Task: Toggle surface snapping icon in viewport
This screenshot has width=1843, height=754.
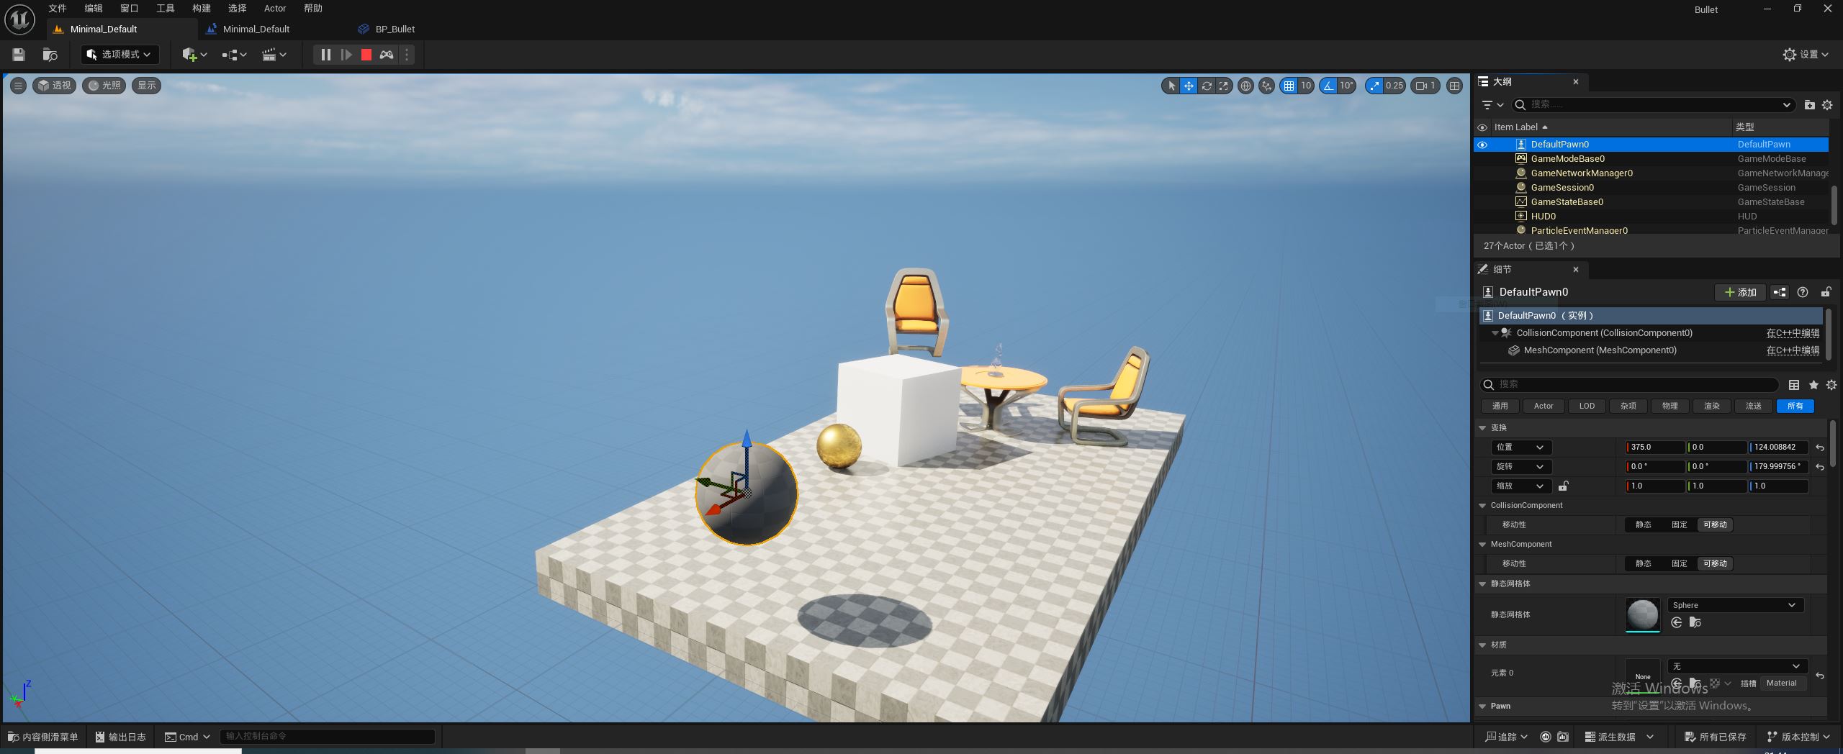Action: [1266, 86]
